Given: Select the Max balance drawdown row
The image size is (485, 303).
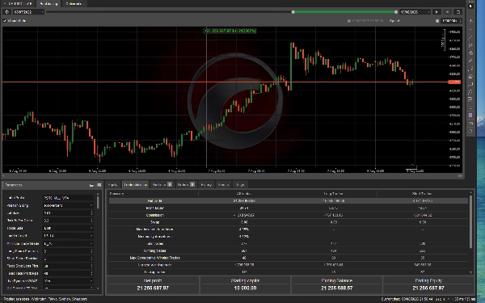Looking at the screenshot, I should [289, 229].
